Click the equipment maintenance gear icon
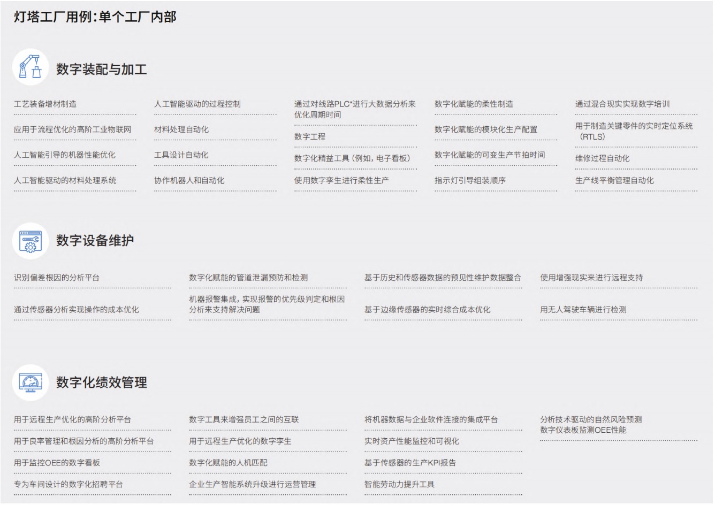715x505 pixels. coord(31,241)
